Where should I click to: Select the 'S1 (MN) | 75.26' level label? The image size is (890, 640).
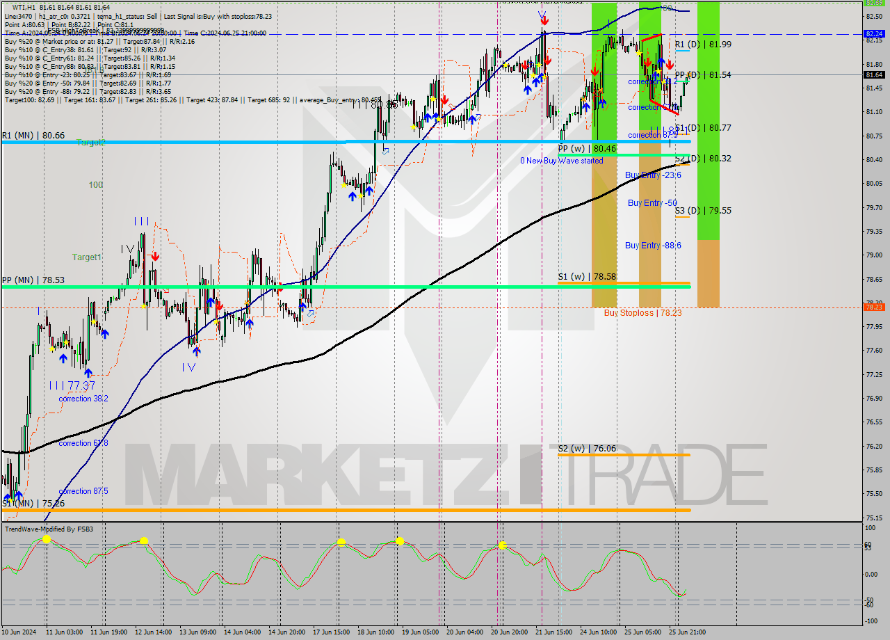click(x=33, y=503)
